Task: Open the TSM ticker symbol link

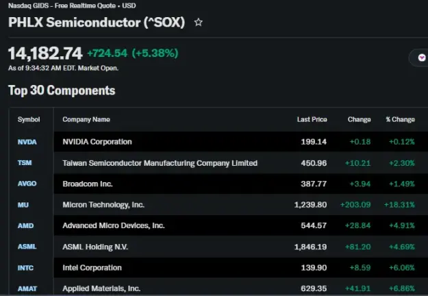Action: [x=25, y=163]
